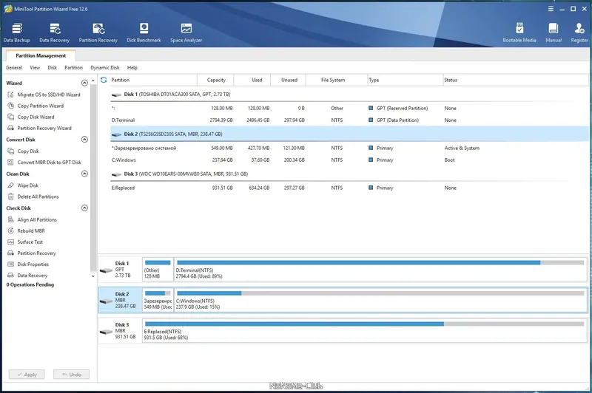Select Convert MBR Disk to GPT Disk
This screenshot has width=592, height=393.
pyautogui.click(x=49, y=163)
